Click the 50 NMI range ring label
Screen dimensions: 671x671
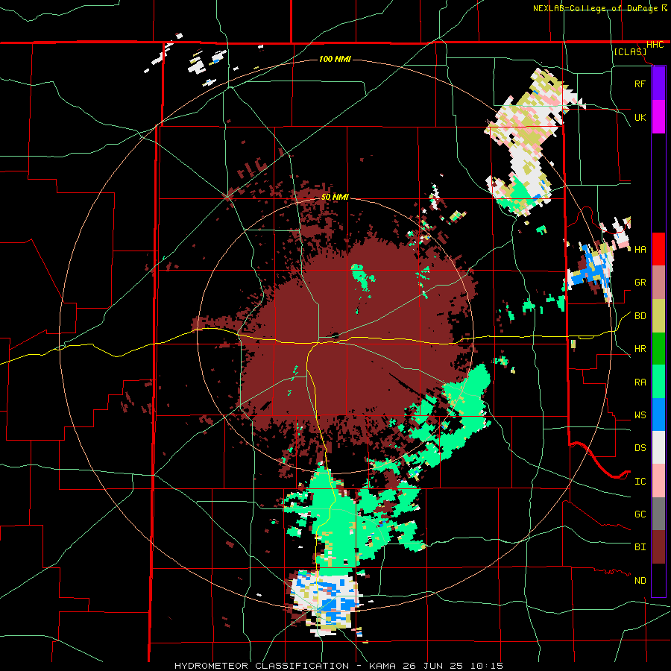(x=335, y=197)
